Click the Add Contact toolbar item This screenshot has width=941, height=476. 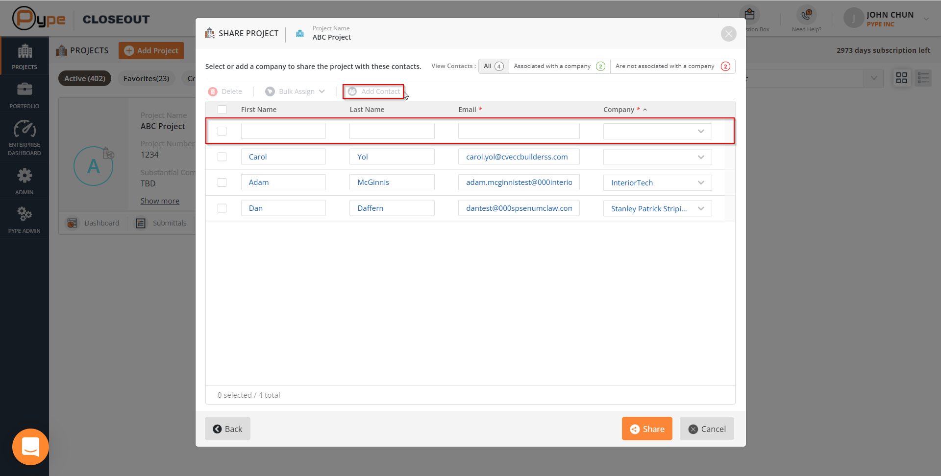point(373,91)
